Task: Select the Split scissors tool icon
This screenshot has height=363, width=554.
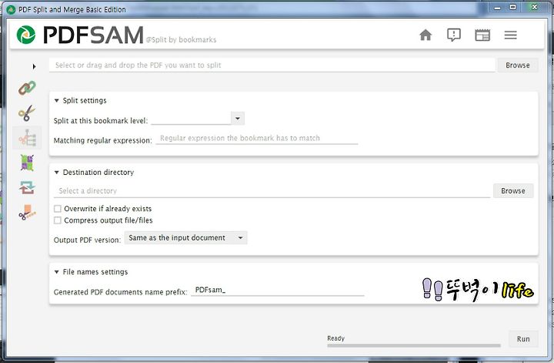Action: pos(27,113)
